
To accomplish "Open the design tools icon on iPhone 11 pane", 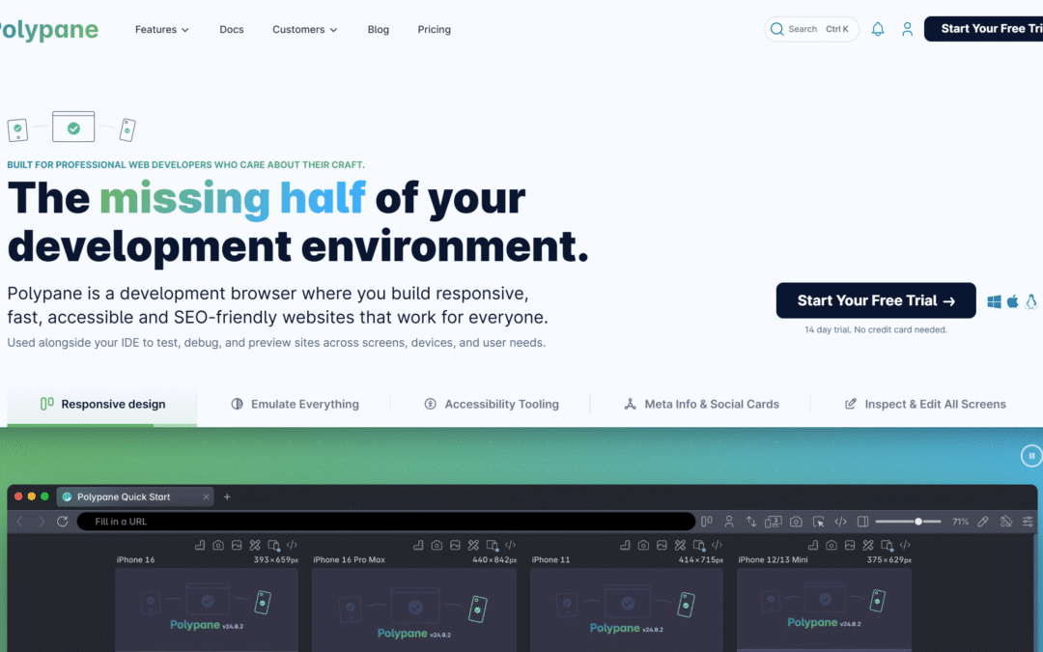I will coord(680,545).
